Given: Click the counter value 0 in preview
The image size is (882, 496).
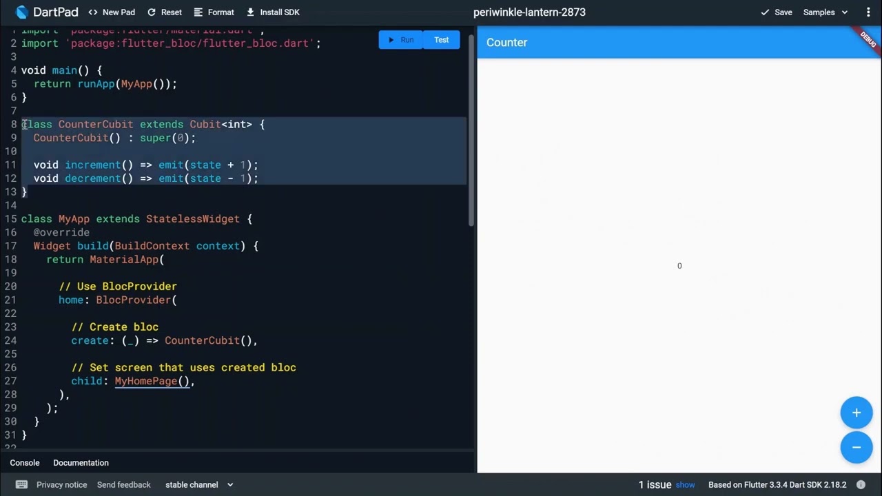Looking at the screenshot, I should [679, 266].
